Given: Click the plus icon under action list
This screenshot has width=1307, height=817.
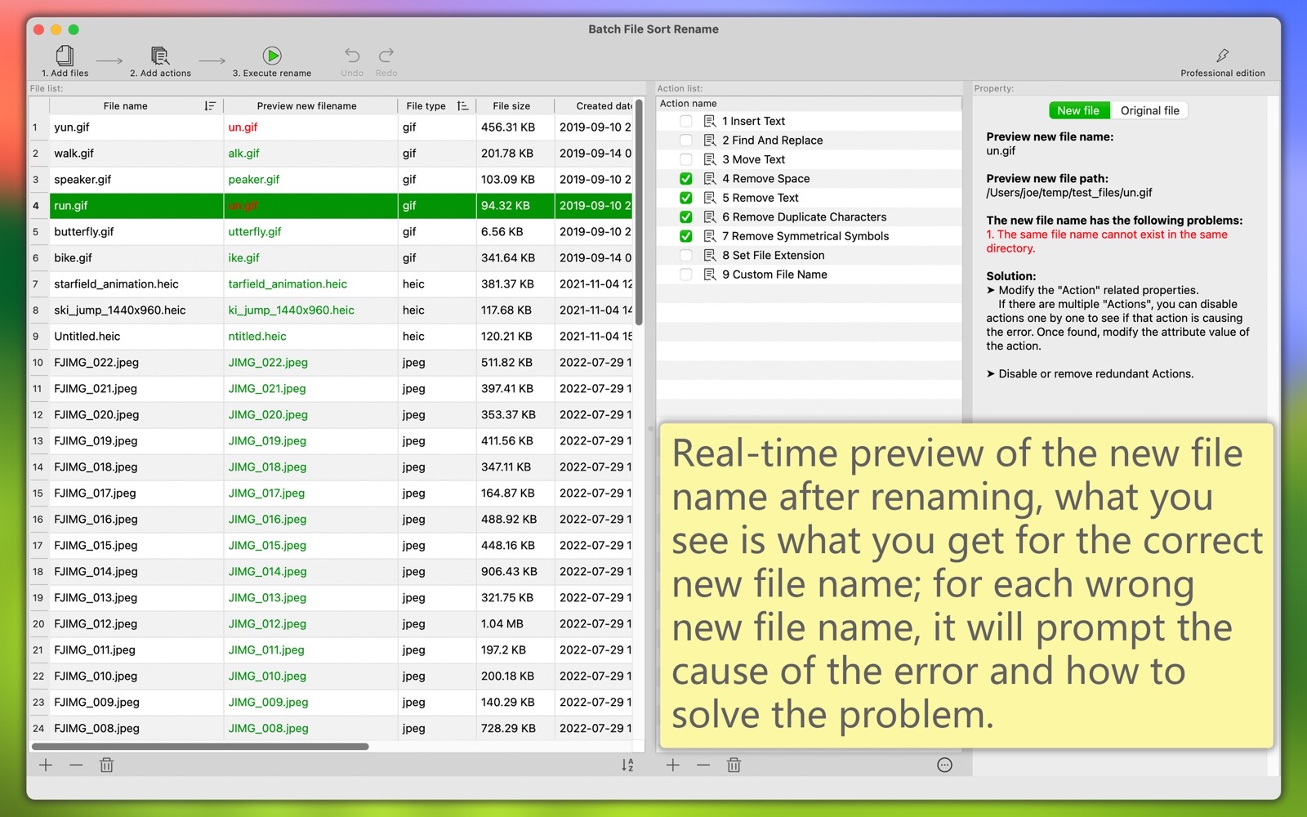Looking at the screenshot, I should click(x=672, y=765).
